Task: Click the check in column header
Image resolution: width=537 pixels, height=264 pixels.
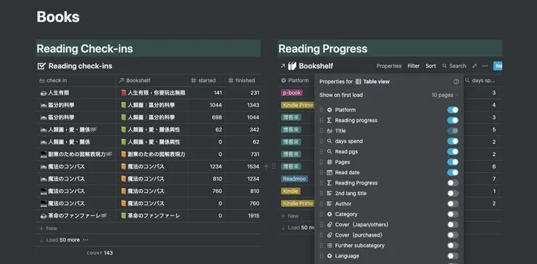Action: pyautogui.click(x=75, y=80)
